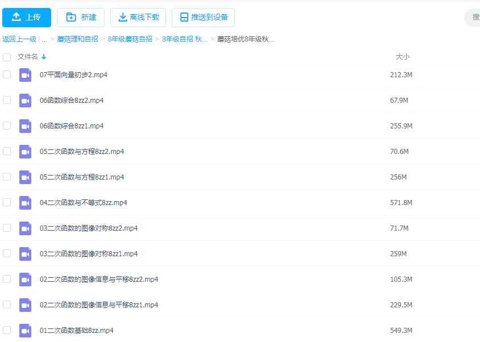480x342 pixels.
Task: Check the box for 07平面向量初步2.mp4
Action: 7,74
